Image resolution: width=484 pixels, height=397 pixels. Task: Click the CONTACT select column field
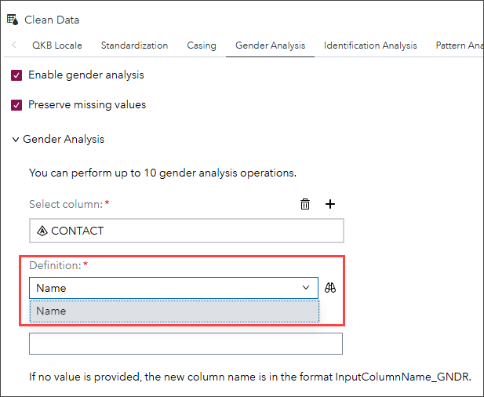pyautogui.click(x=186, y=231)
